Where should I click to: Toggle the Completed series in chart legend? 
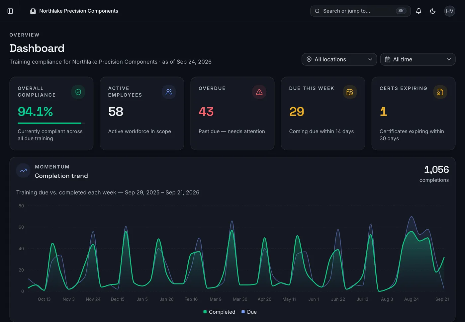[x=219, y=312]
